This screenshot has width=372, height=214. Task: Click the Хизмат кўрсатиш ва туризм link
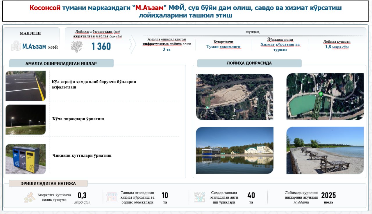click(x=280, y=47)
